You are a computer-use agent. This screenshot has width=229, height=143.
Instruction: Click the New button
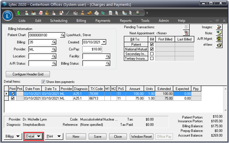tap(76, 137)
